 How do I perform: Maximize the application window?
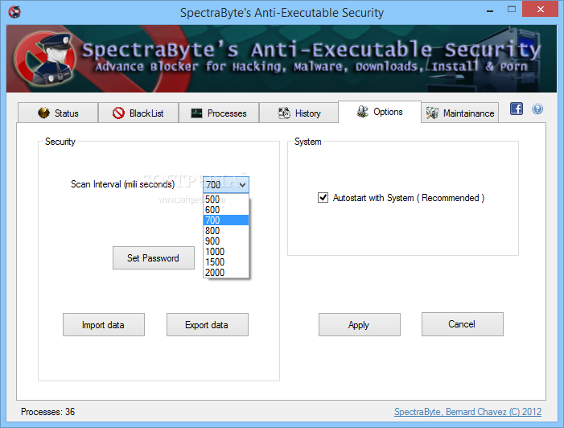pos(512,10)
